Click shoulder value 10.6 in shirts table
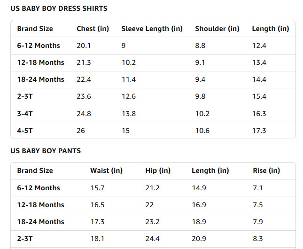Viewport: 303px width, 249px height. (x=202, y=131)
